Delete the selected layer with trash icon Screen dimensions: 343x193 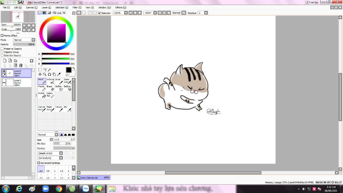coord(21,65)
